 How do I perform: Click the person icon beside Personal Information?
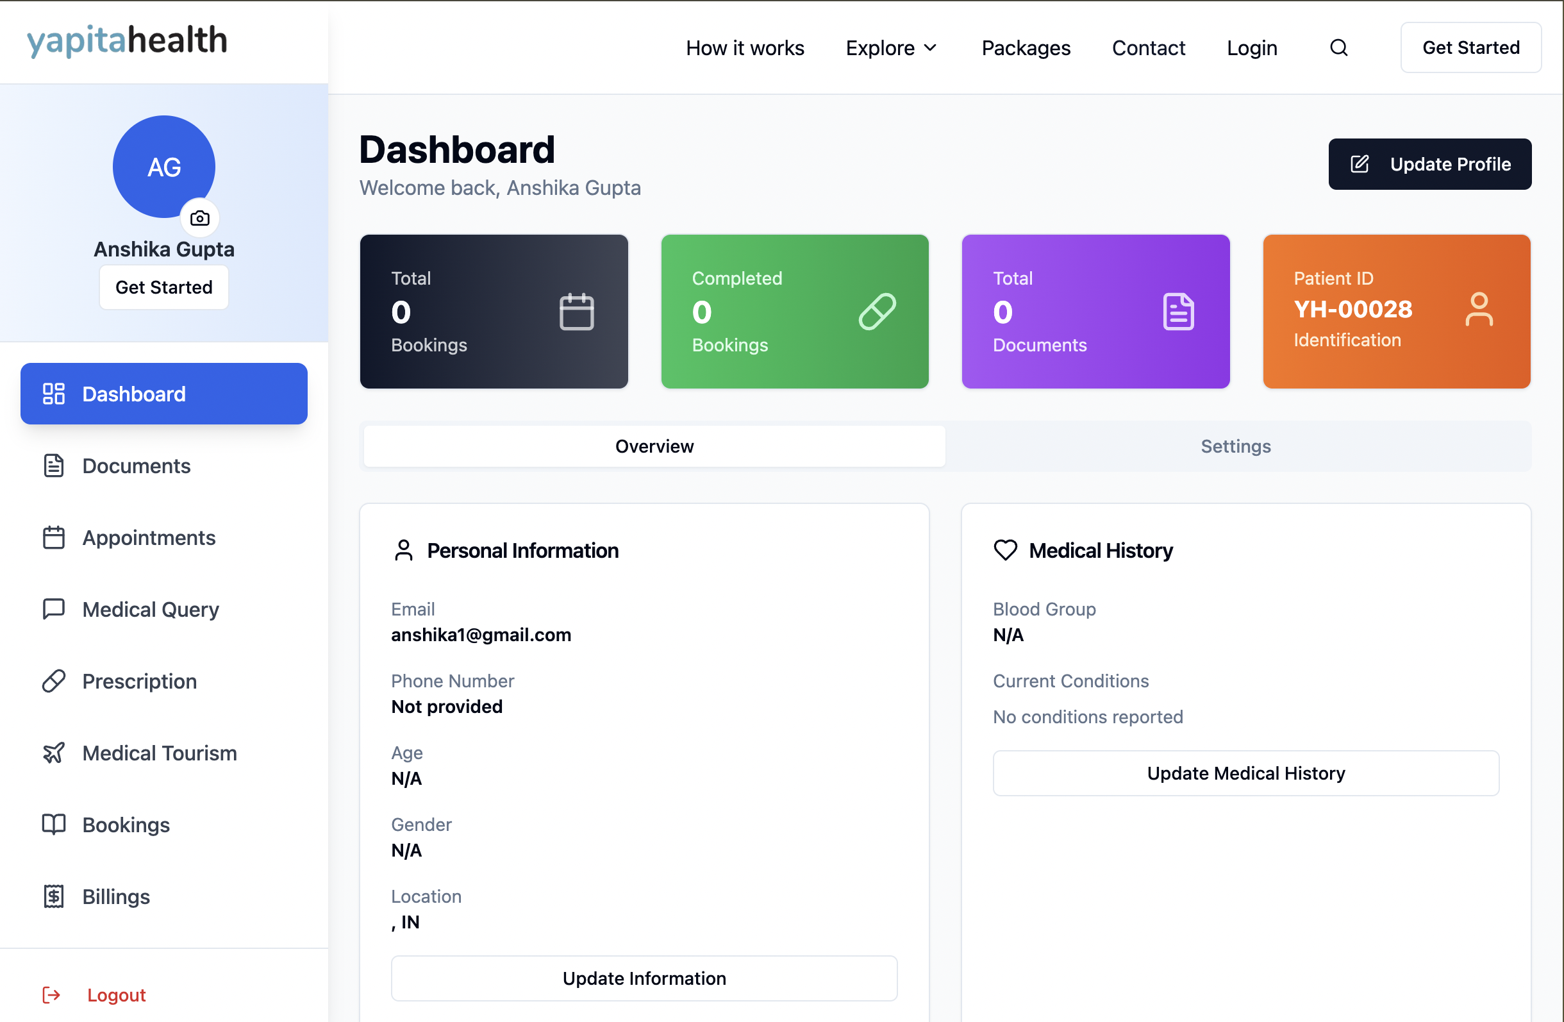click(x=403, y=550)
